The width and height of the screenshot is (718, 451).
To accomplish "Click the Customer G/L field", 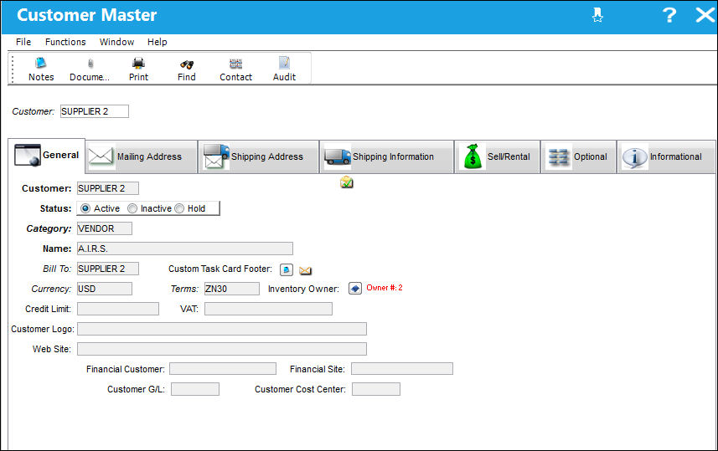I will (x=195, y=389).
